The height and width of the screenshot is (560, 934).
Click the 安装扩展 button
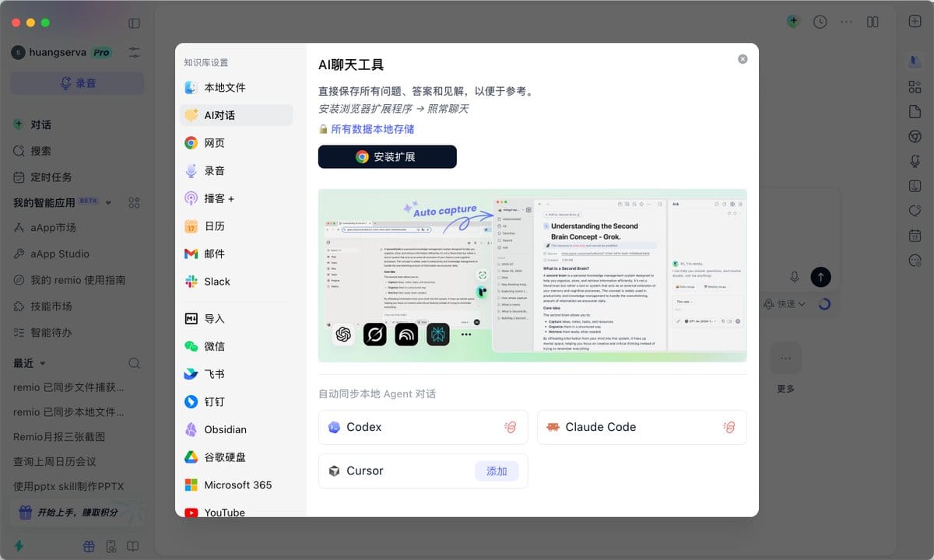coord(387,156)
